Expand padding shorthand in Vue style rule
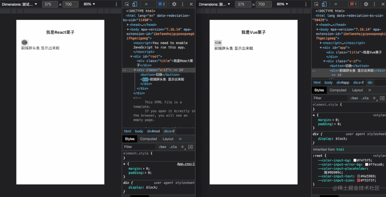The height and width of the screenshot is (197, 386). point(336,124)
